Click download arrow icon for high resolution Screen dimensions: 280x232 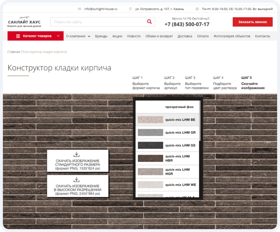click(76, 179)
